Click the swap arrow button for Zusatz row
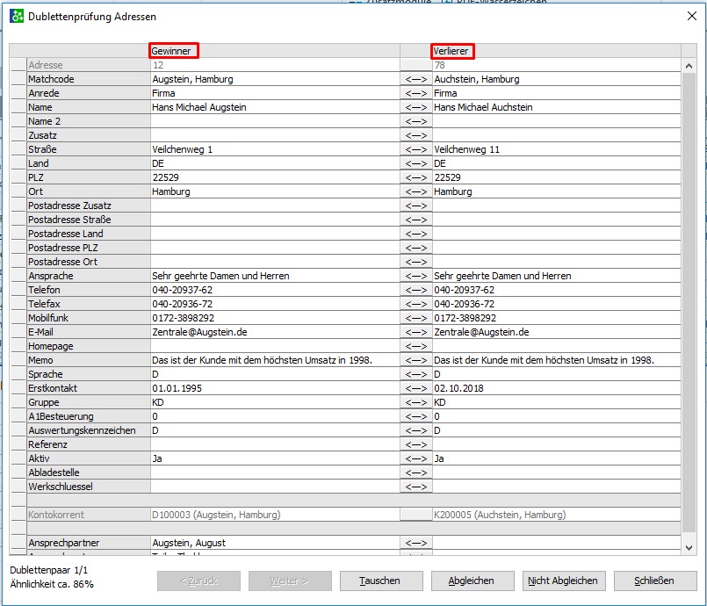707x606 pixels. point(415,135)
